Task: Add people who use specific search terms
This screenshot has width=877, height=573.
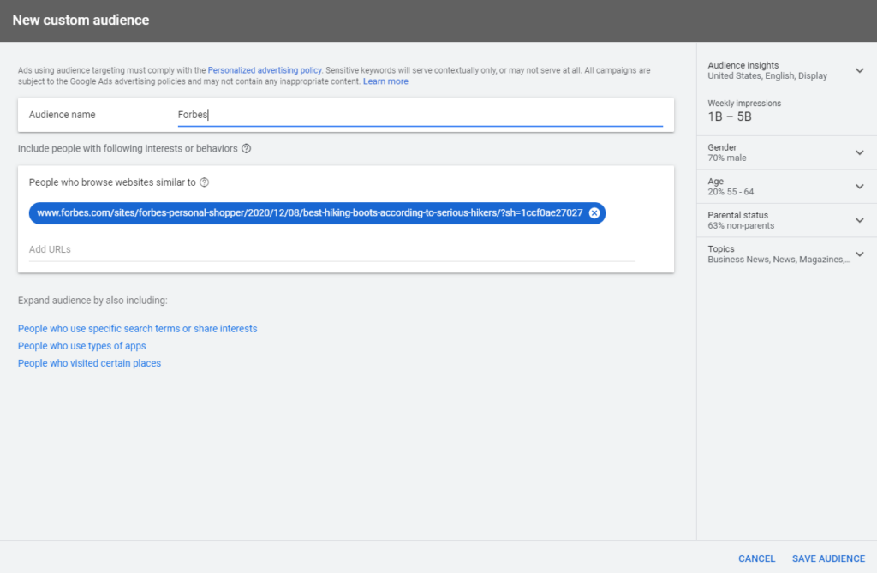Action: (x=138, y=329)
